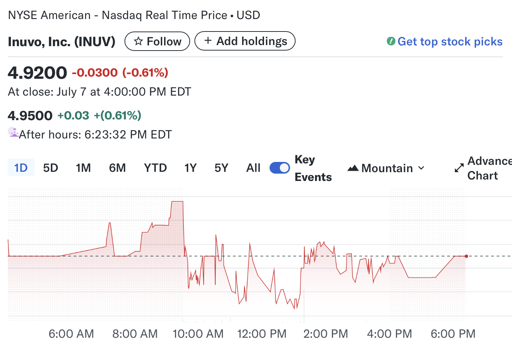The width and height of the screenshot is (512, 348).
Task: Show All-time price history
Action: (253, 168)
